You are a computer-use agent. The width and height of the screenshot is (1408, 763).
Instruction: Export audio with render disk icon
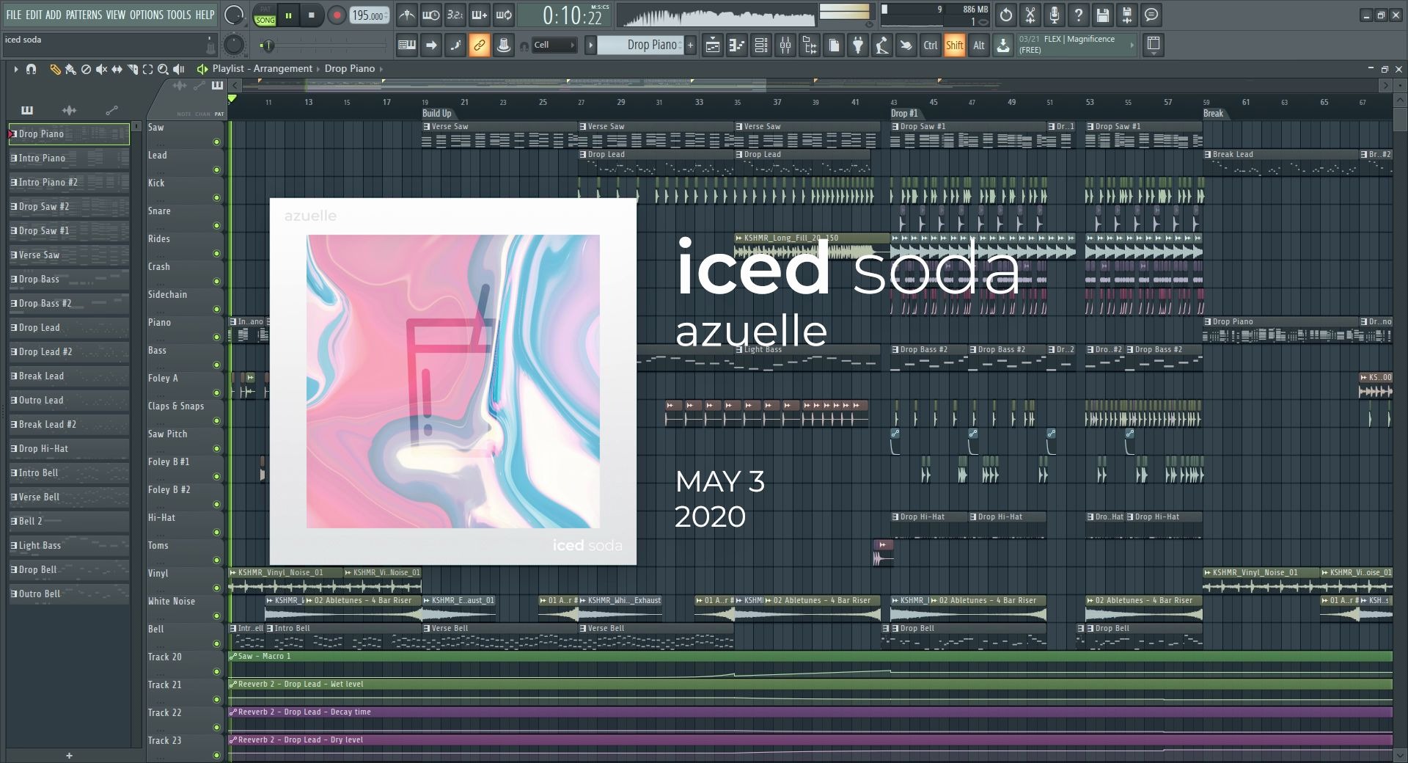point(1127,15)
